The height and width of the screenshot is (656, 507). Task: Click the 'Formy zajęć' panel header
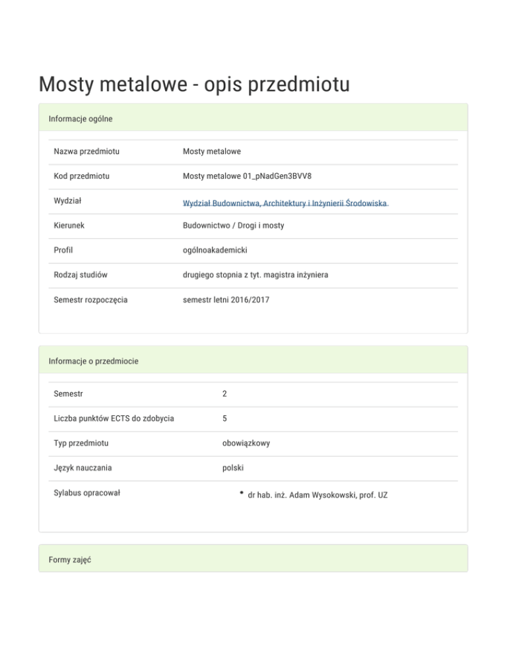(x=69, y=560)
